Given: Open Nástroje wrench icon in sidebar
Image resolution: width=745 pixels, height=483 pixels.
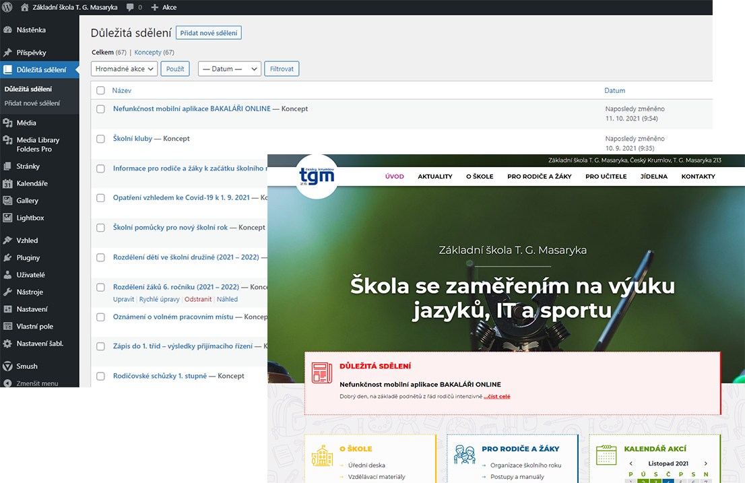Looking at the screenshot, I should pyautogui.click(x=7, y=292).
